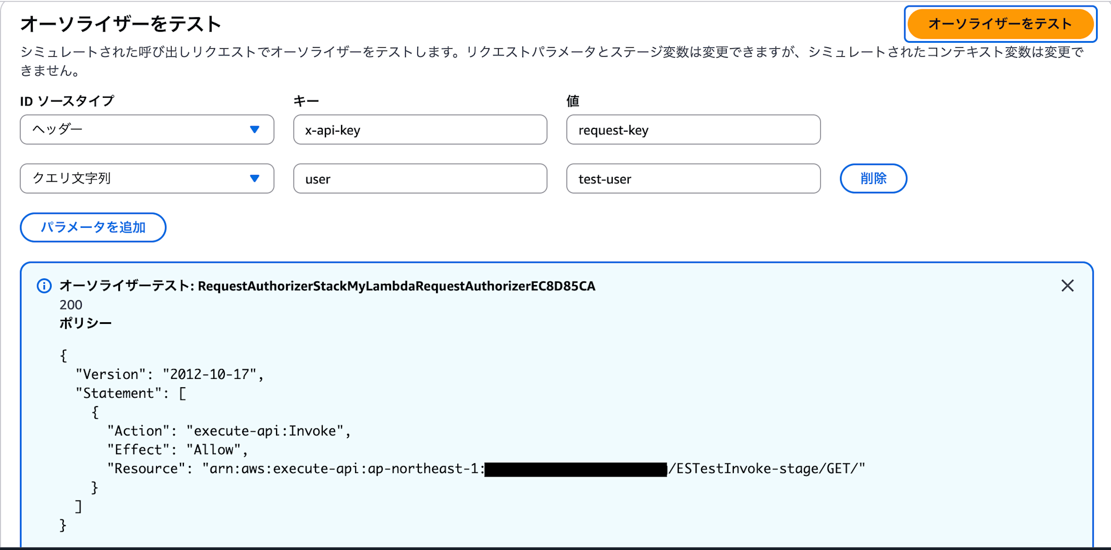
Task: Click the "Action": "execute-api:Invoke" line
Action: [x=229, y=431]
